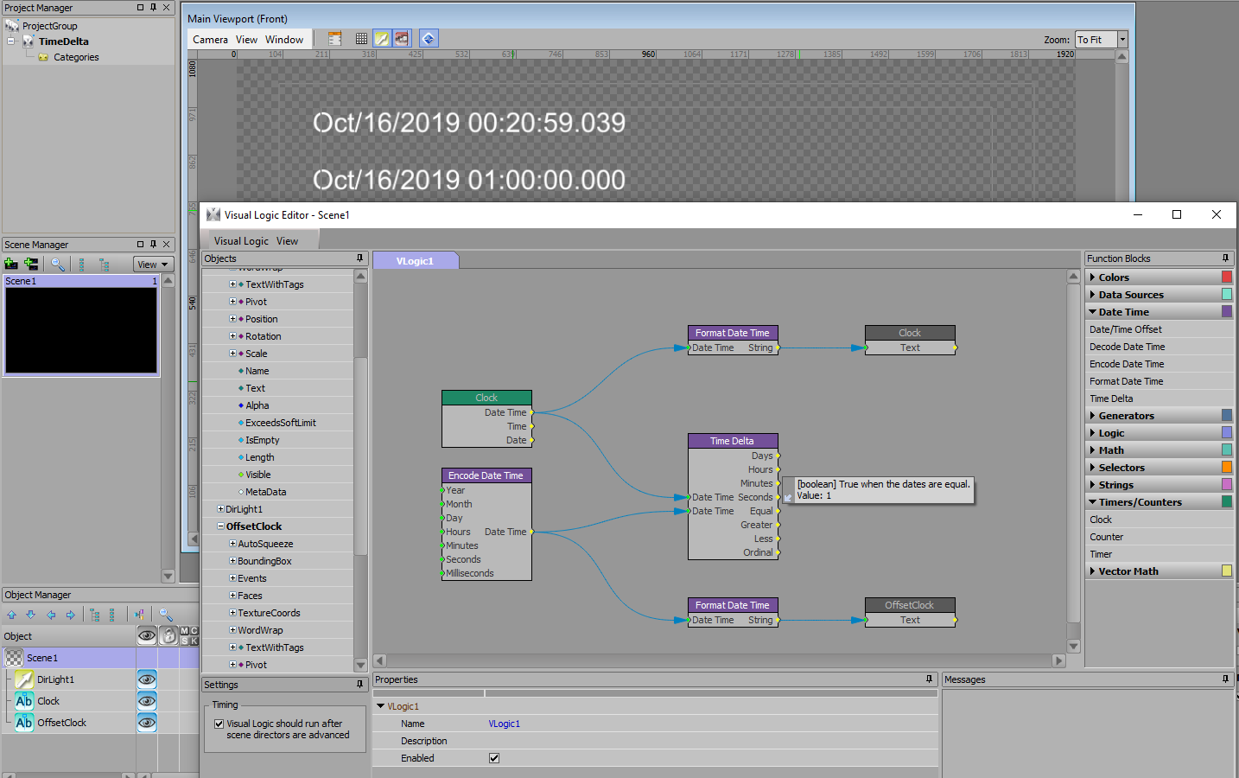Select the Time Delta function block entry
The image size is (1239, 778).
coord(1111,399)
